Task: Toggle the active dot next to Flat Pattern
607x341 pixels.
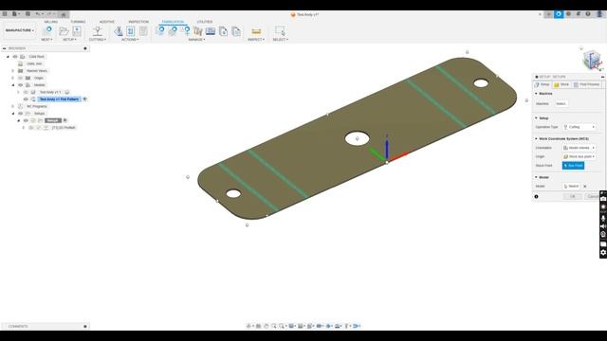Action: click(84, 99)
